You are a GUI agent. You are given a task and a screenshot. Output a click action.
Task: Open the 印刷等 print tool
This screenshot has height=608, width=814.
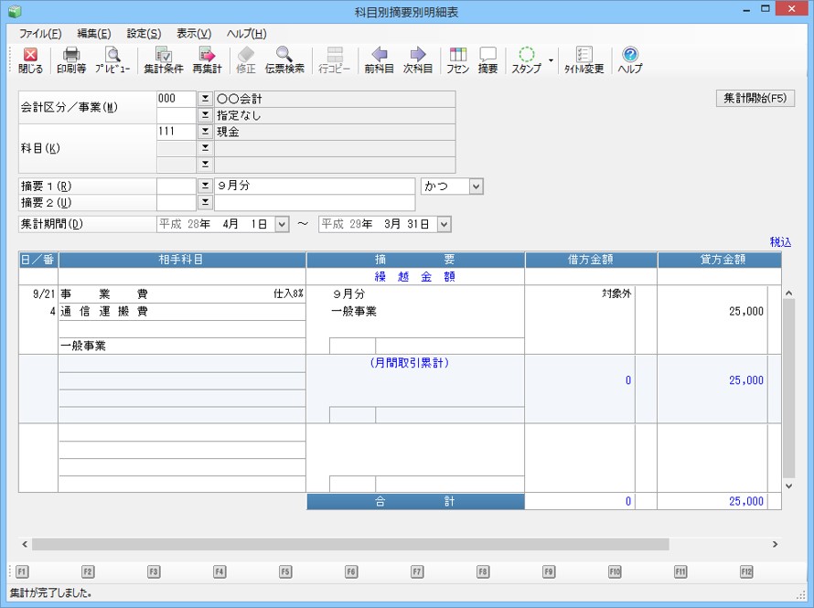[70, 60]
